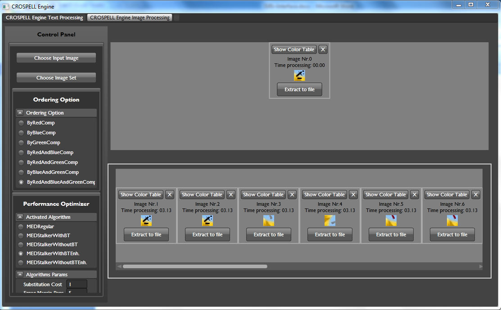Click the Choose Input Image button

pyautogui.click(x=56, y=58)
